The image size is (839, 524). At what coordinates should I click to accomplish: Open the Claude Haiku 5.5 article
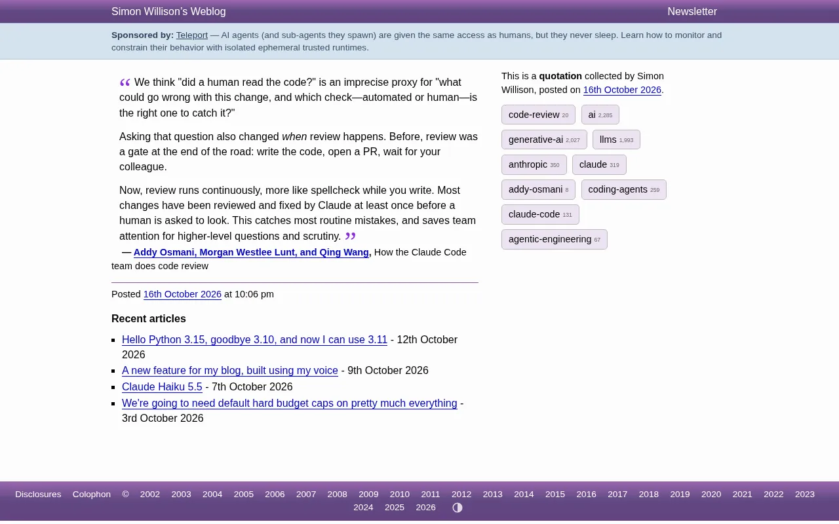(x=162, y=386)
